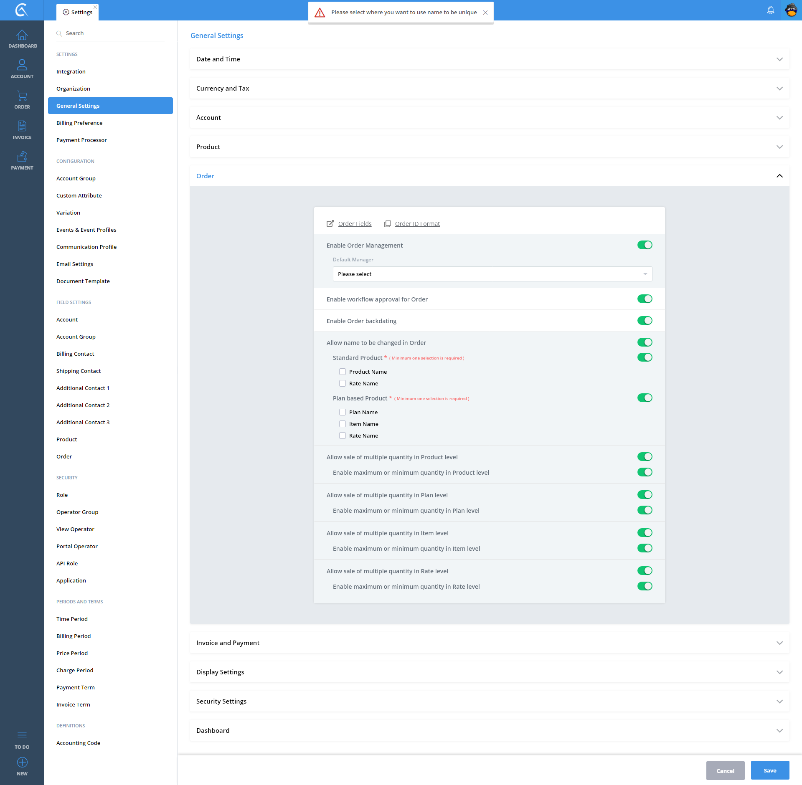Select Billing Preference in settings menu
Screen dimensions: 802x785
(79, 123)
